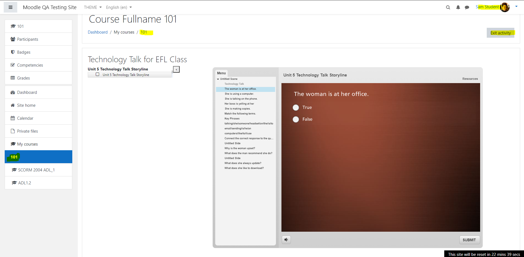This screenshot has height=257, width=524.
Task: Mute audio with the speaker icon
Action: [286, 240]
